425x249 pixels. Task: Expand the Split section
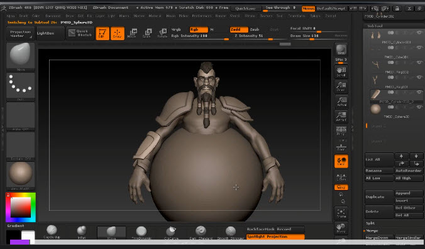(x=370, y=223)
